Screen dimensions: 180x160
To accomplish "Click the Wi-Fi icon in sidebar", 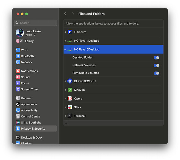I will [x=18, y=50].
